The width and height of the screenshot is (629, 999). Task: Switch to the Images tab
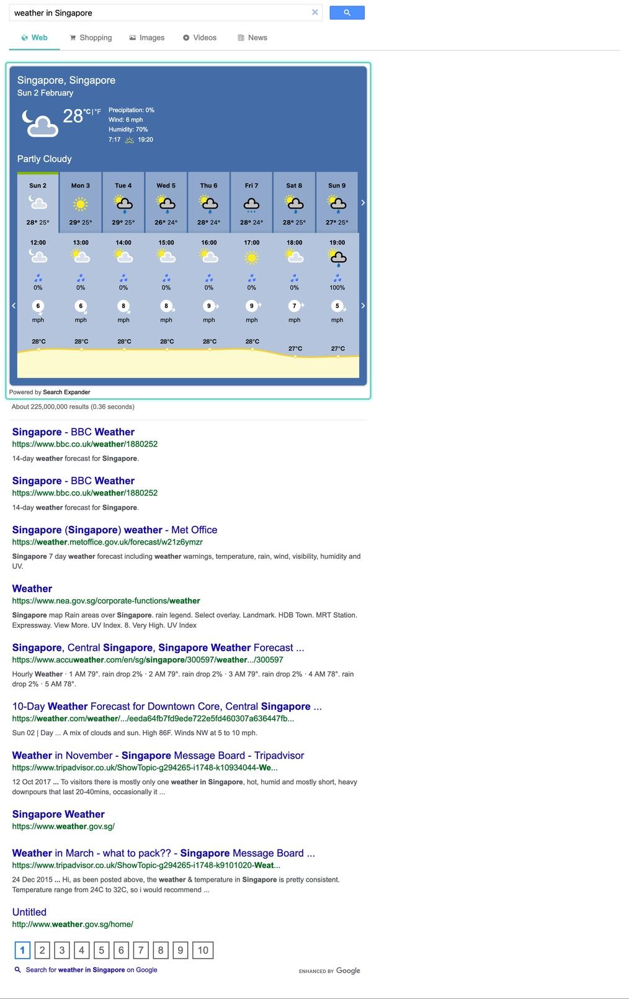[146, 38]
